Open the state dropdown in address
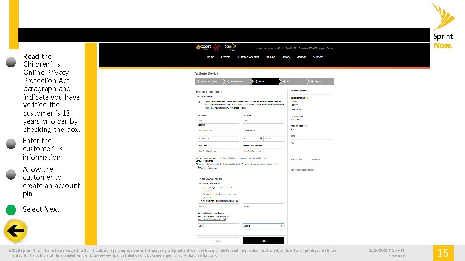This screenshot has width=465, height=261. pyautogui.click(x=253, y=139)
